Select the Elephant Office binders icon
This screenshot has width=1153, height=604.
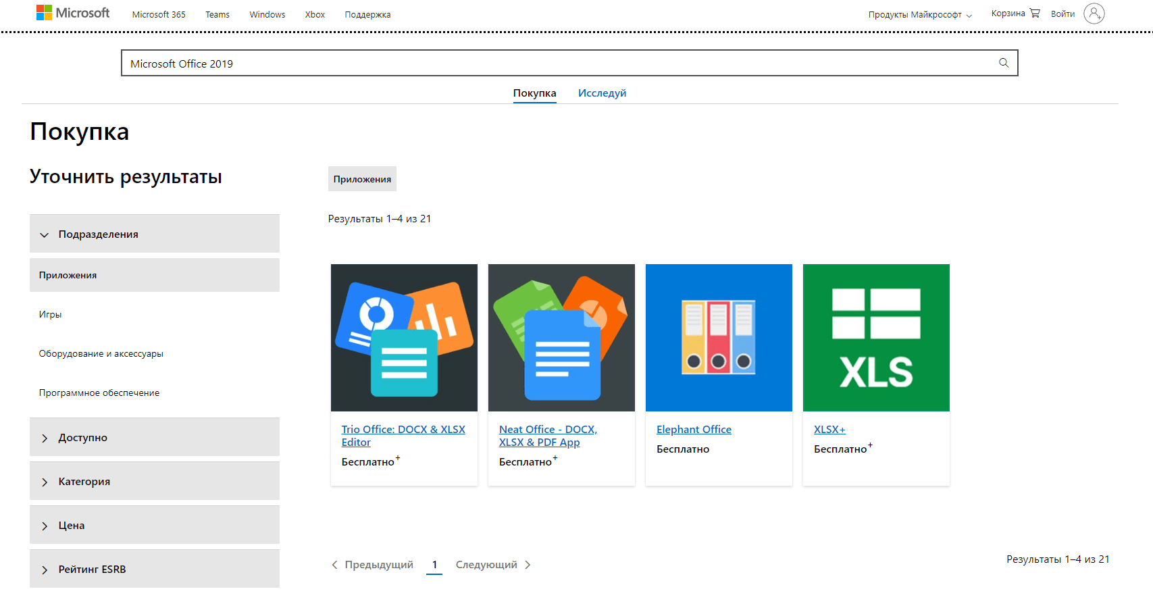(x=719, y=337)
